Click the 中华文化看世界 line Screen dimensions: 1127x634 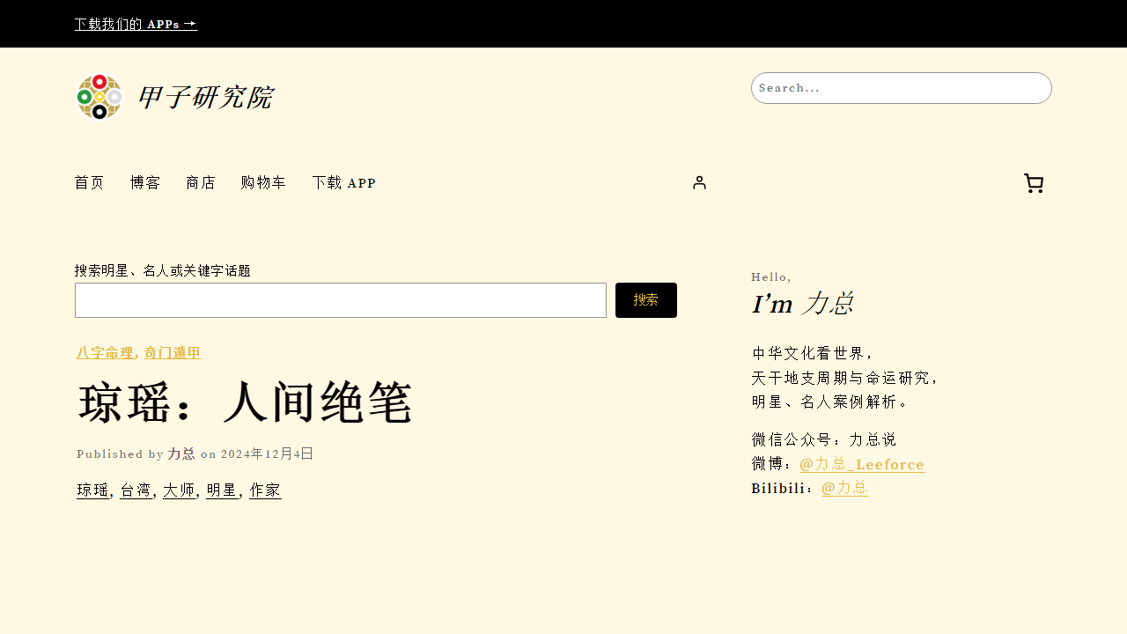coord(813,353)
